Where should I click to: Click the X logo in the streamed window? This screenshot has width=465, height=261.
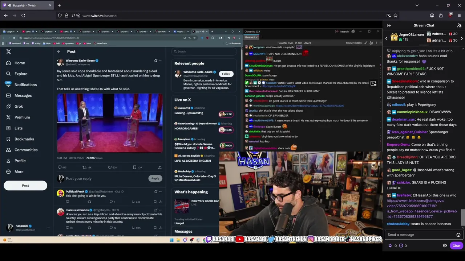(x=8, y=52)
